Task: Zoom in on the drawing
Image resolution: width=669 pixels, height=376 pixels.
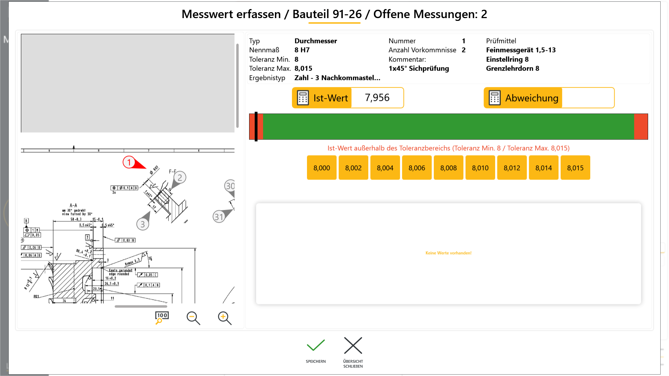Action: pos(225,318)
